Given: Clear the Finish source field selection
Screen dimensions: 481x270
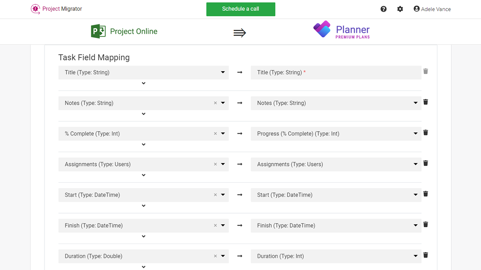Looking at the screenshot, I should click(x=215, y=225).
